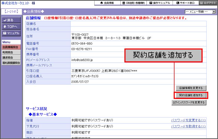Click the X icon beside ログアウト

click(201, 3)
